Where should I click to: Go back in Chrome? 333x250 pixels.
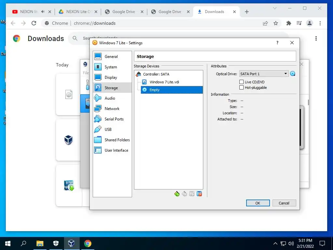[13, 23]
